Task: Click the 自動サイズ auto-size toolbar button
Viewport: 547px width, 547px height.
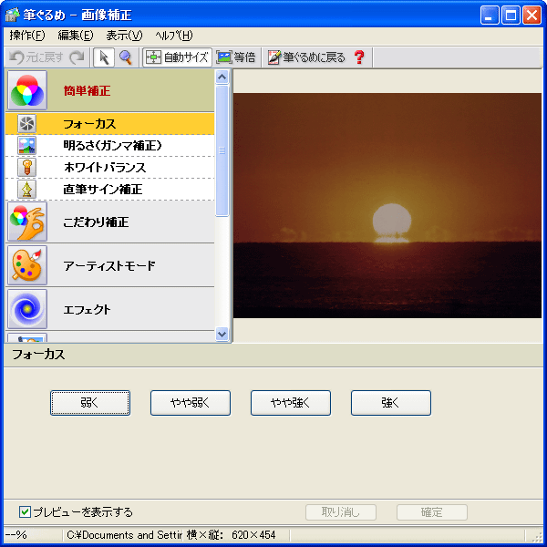Action: [x=178, y=57]
